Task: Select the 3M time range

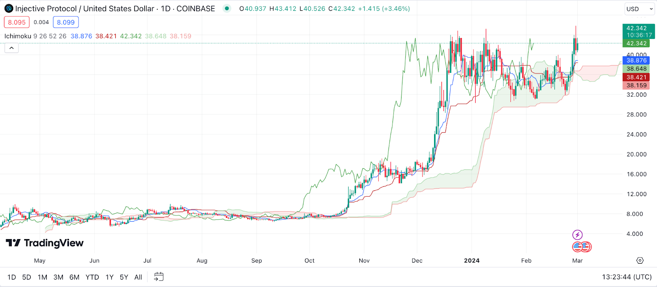Action: 58,277
